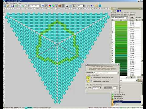
Task: Select the Left slope ellipse list item
Action: [118, 97]
